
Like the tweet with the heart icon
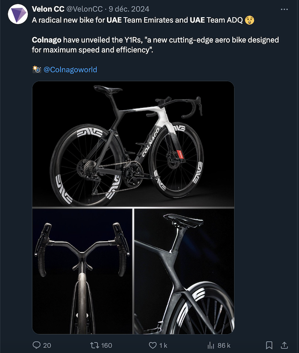[x=152, y=345]
